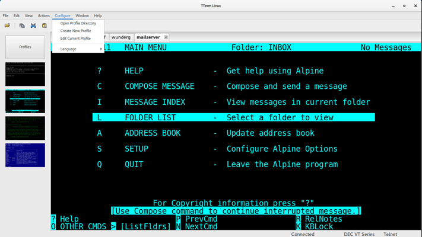The image size is (422, 237).
Task: Open the Edit menu
Action: (x=17, y=15)
